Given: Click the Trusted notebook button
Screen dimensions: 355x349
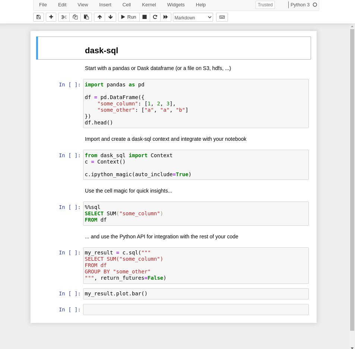Looking at the screenshot, I should 265,5.
